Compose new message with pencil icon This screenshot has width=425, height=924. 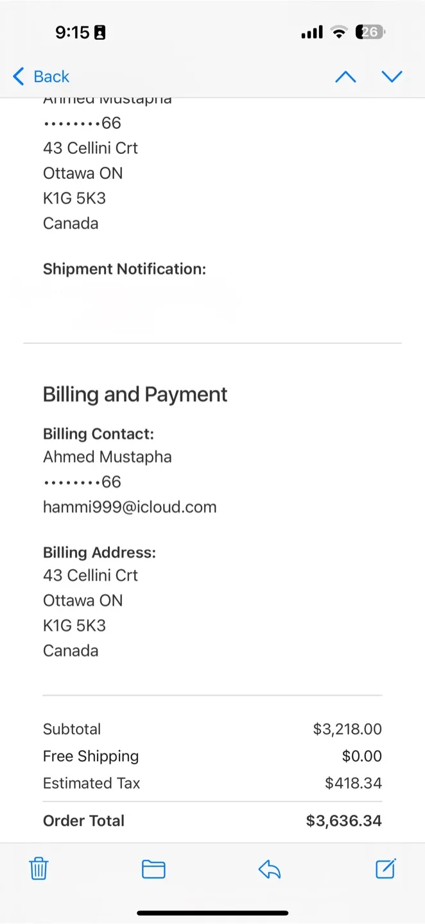(385, 868)
